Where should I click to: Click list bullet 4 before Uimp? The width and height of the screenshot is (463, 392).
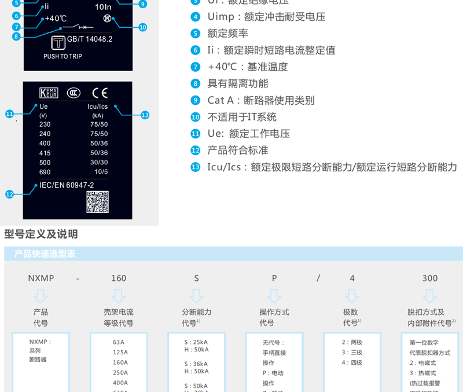tap(195, 17)
